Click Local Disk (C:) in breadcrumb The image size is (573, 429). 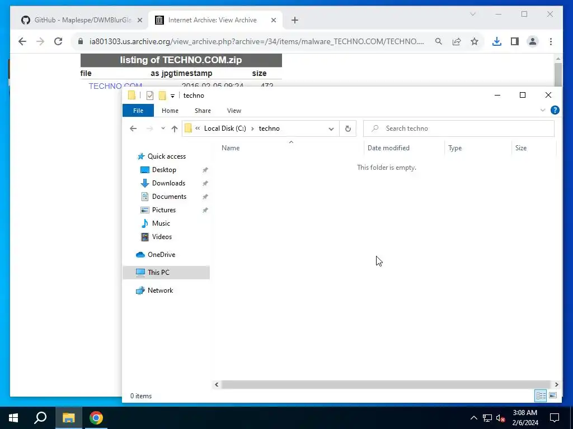click(225, 128)
